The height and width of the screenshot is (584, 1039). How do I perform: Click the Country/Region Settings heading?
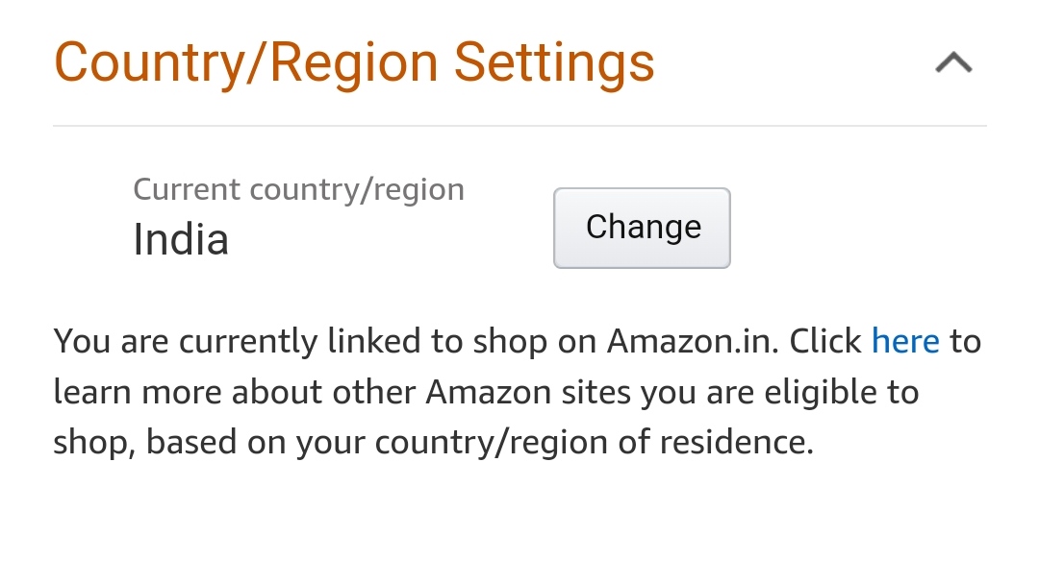[354, 62]
